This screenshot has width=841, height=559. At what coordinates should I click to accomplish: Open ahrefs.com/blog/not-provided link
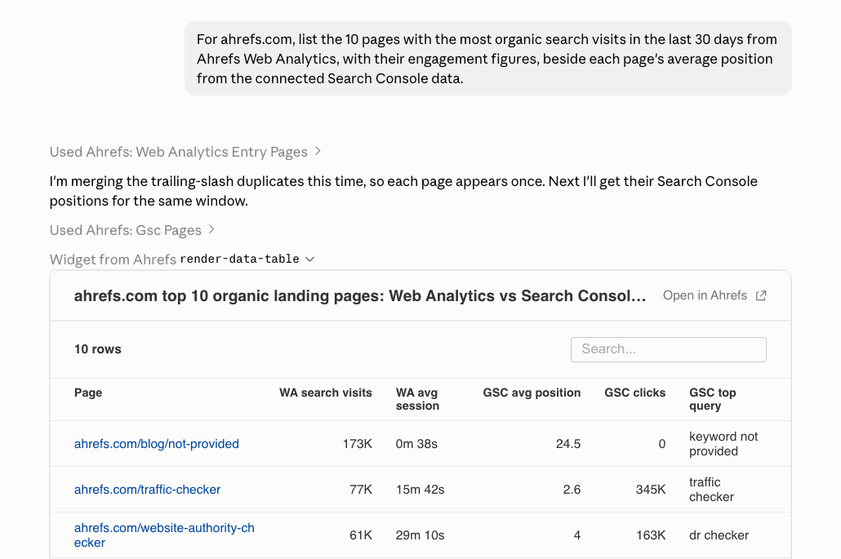157,444
